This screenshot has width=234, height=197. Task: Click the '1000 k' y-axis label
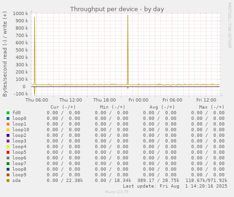click(20, 14)
